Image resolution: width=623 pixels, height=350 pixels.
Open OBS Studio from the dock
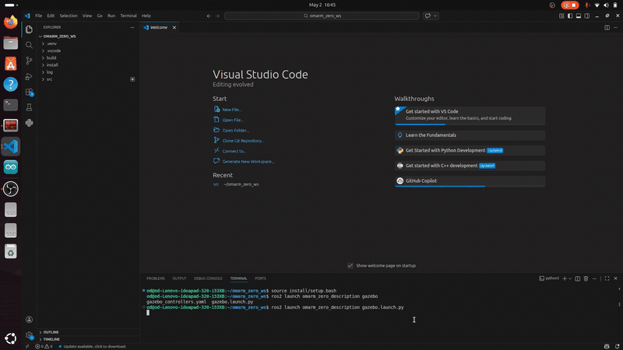click(x=11, y=189)
